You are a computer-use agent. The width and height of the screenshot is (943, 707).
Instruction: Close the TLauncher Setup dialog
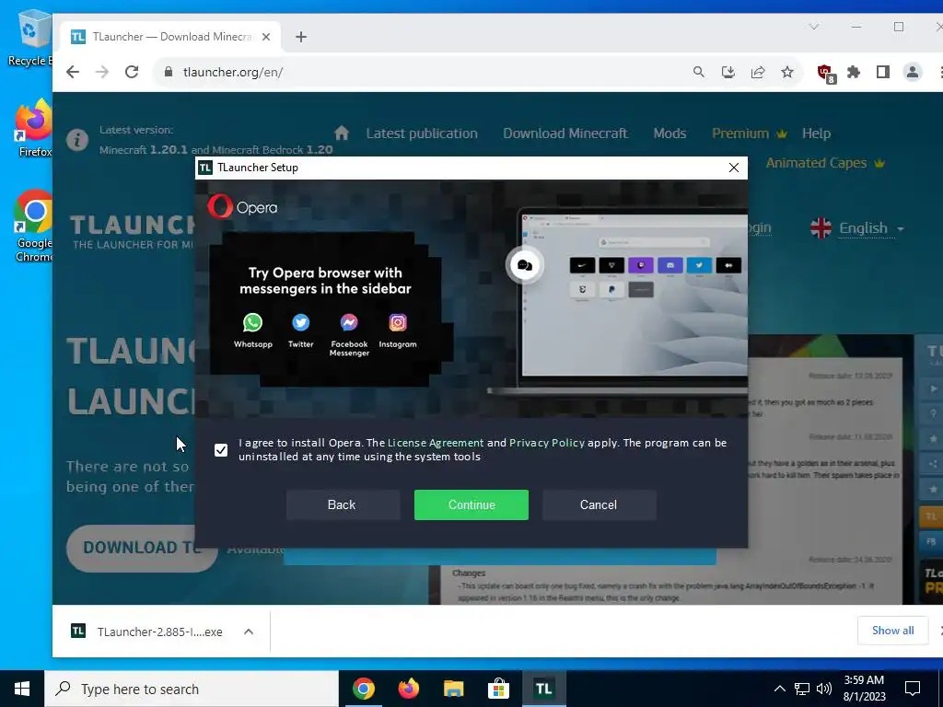coord(734,168)
